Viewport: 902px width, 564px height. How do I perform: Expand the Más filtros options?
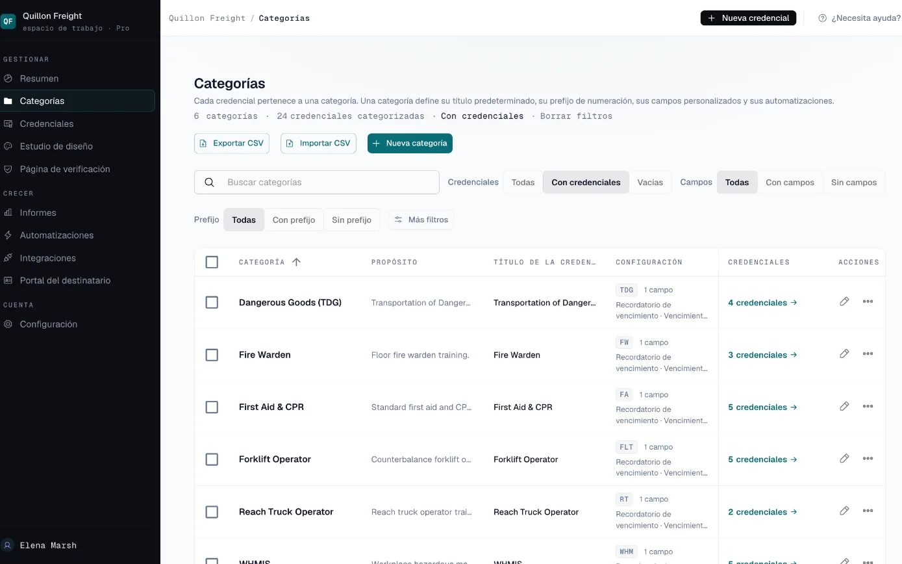point(421,220)
